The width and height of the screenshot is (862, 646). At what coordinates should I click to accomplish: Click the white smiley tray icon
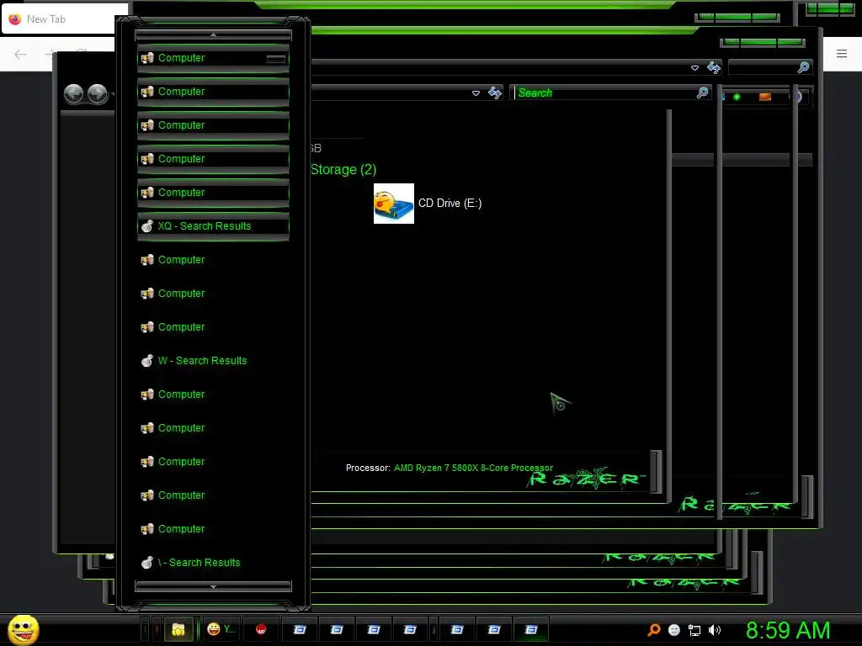(674, 630)
